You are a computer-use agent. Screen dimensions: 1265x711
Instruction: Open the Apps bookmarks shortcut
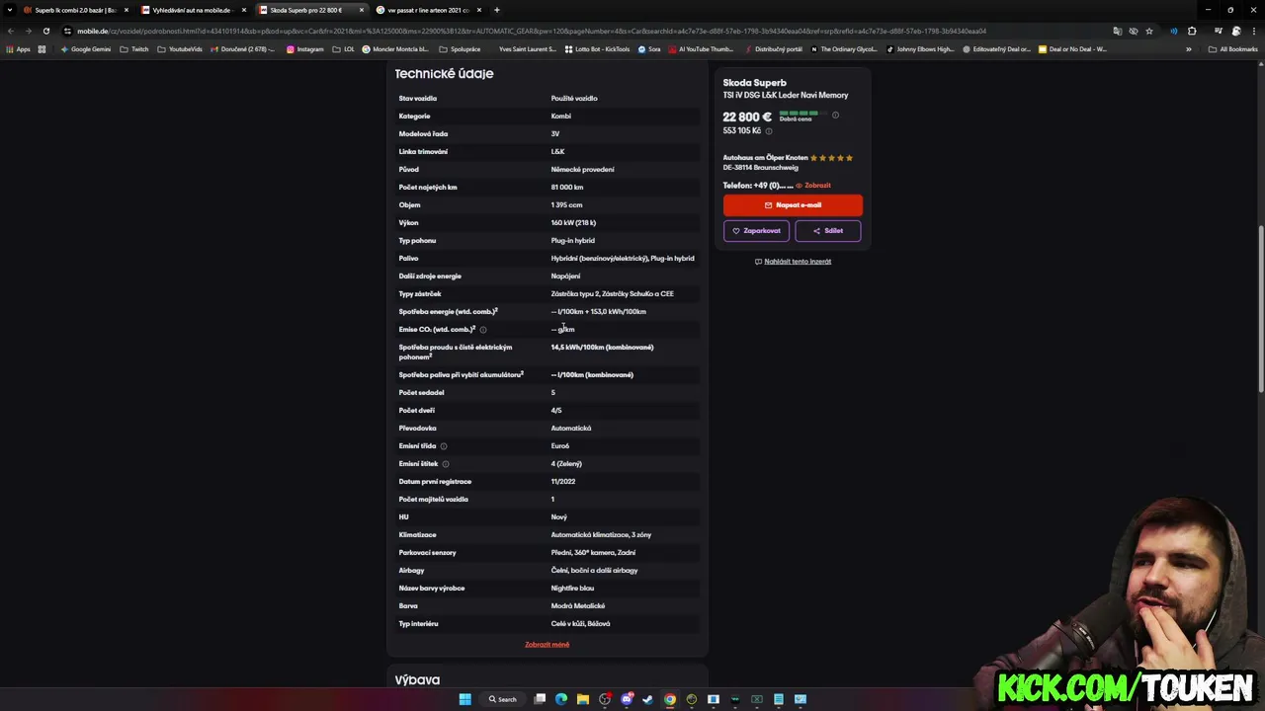coord(18,48)
